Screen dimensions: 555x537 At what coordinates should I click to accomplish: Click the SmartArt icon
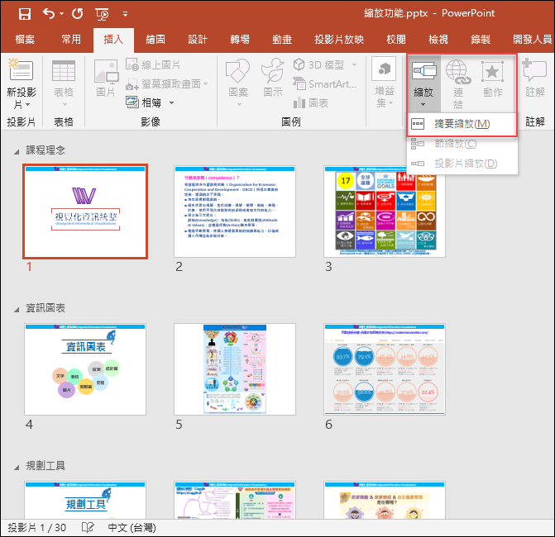tap(299, 83)
